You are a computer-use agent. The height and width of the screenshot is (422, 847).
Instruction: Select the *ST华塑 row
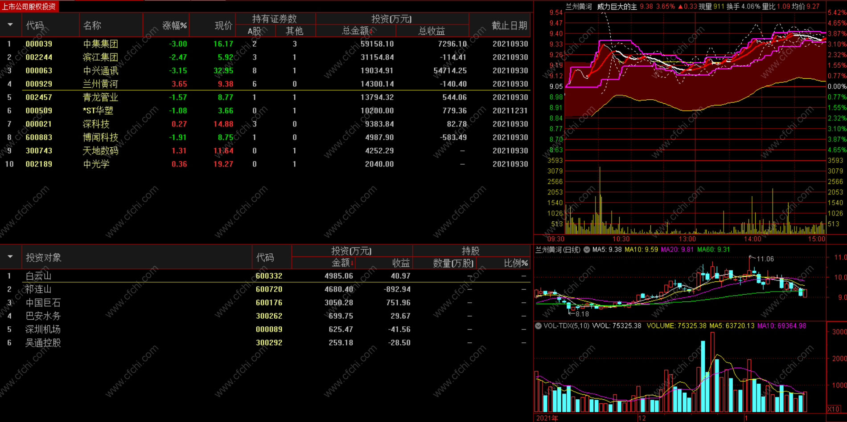[x=266, y=110]
